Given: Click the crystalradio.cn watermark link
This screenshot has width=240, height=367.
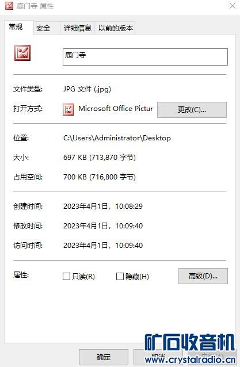Looking at the screenshot, I should click(190, 360).
